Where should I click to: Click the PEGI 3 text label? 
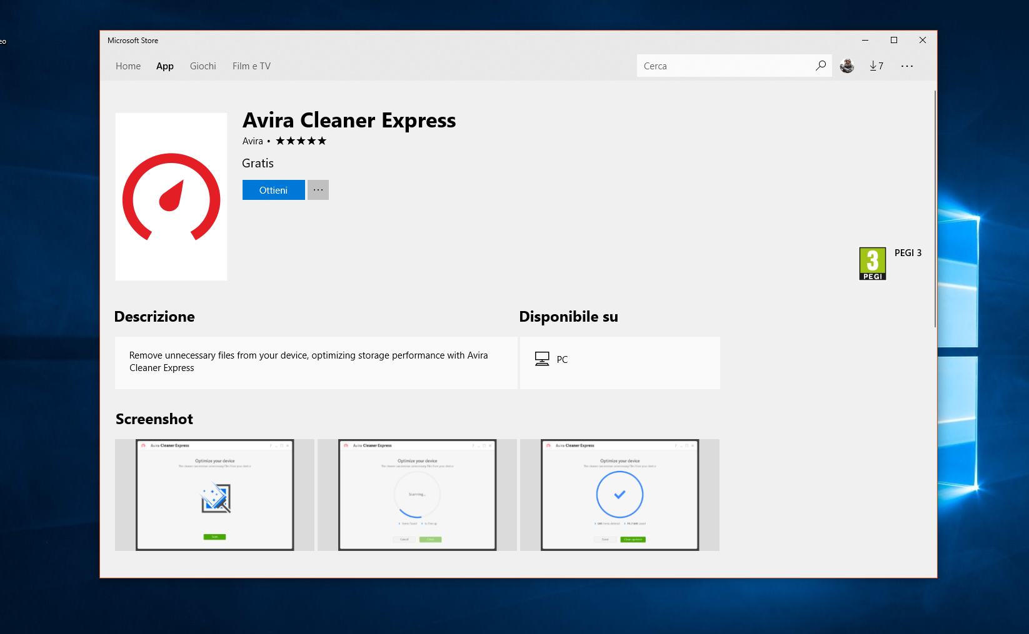(x=908, y=253)
